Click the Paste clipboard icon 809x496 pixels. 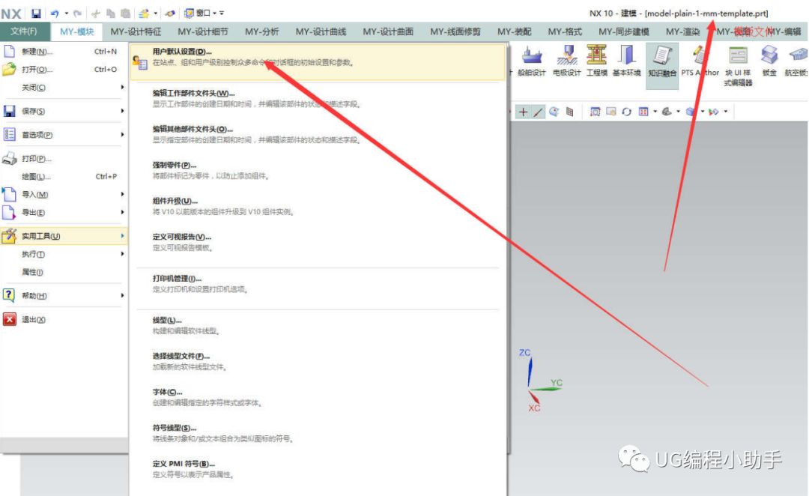point(125,13)
